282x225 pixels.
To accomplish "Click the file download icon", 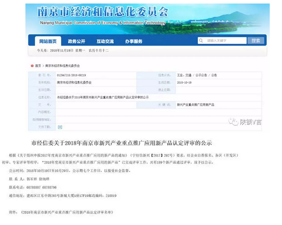I will pyautogui.click(x=60, y=127).
